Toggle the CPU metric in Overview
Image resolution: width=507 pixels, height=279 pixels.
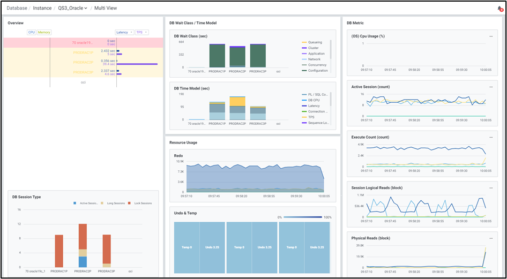pyautogui.click(x=32, y=32)
